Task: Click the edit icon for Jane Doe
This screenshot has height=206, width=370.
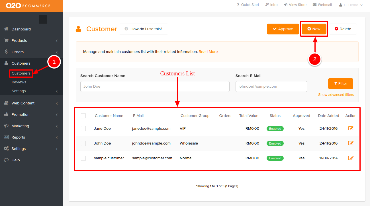Action: click(351, 128)
